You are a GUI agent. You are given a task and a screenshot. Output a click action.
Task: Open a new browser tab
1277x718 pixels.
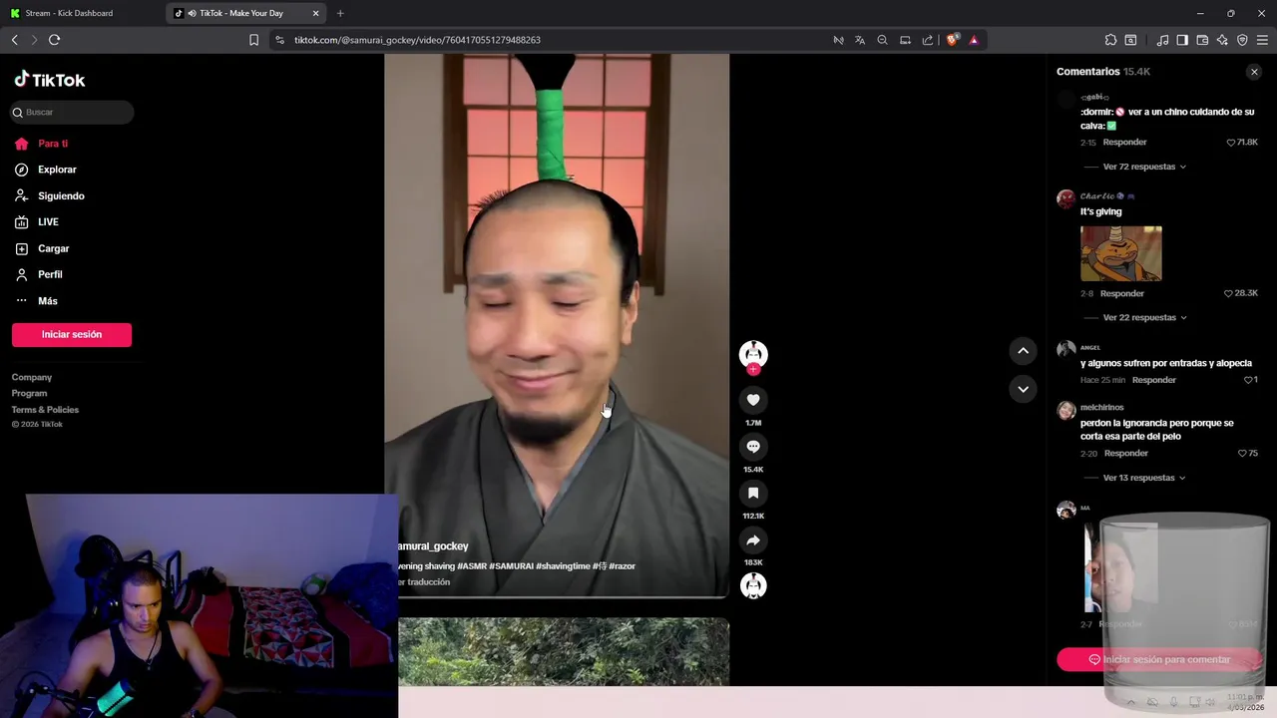click(340, 13)
